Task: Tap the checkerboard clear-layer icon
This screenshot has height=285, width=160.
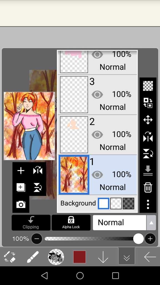Action: [148, 86]
